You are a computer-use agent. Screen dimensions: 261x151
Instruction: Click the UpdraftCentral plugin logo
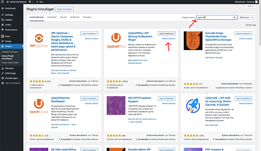tap(39, 106)
